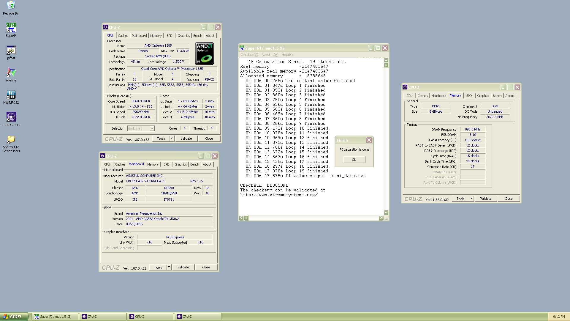Image resolution: width=570 pixels, height=321 pixels.
Task: Minimize the CPU-Z Mainboard window
Action: click(201, 156)
